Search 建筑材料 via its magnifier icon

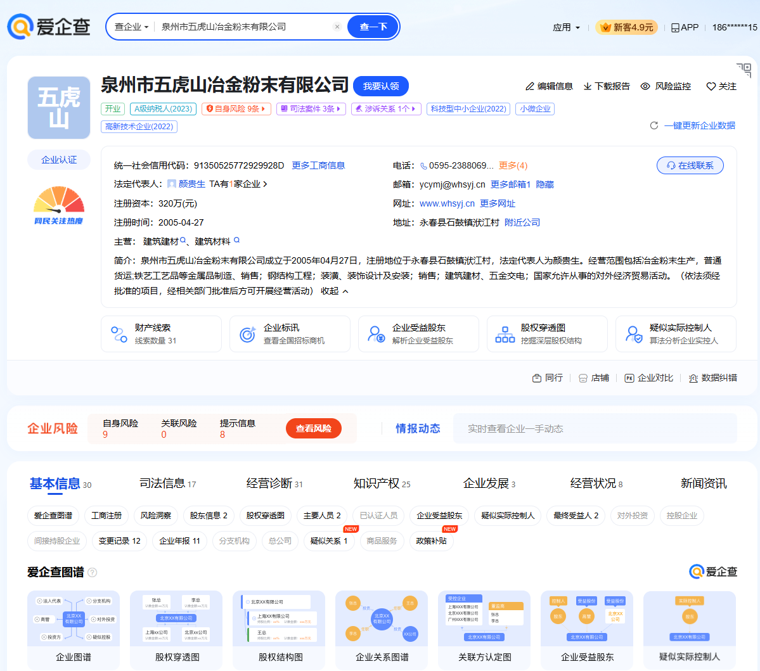click(x=236, y=240)
